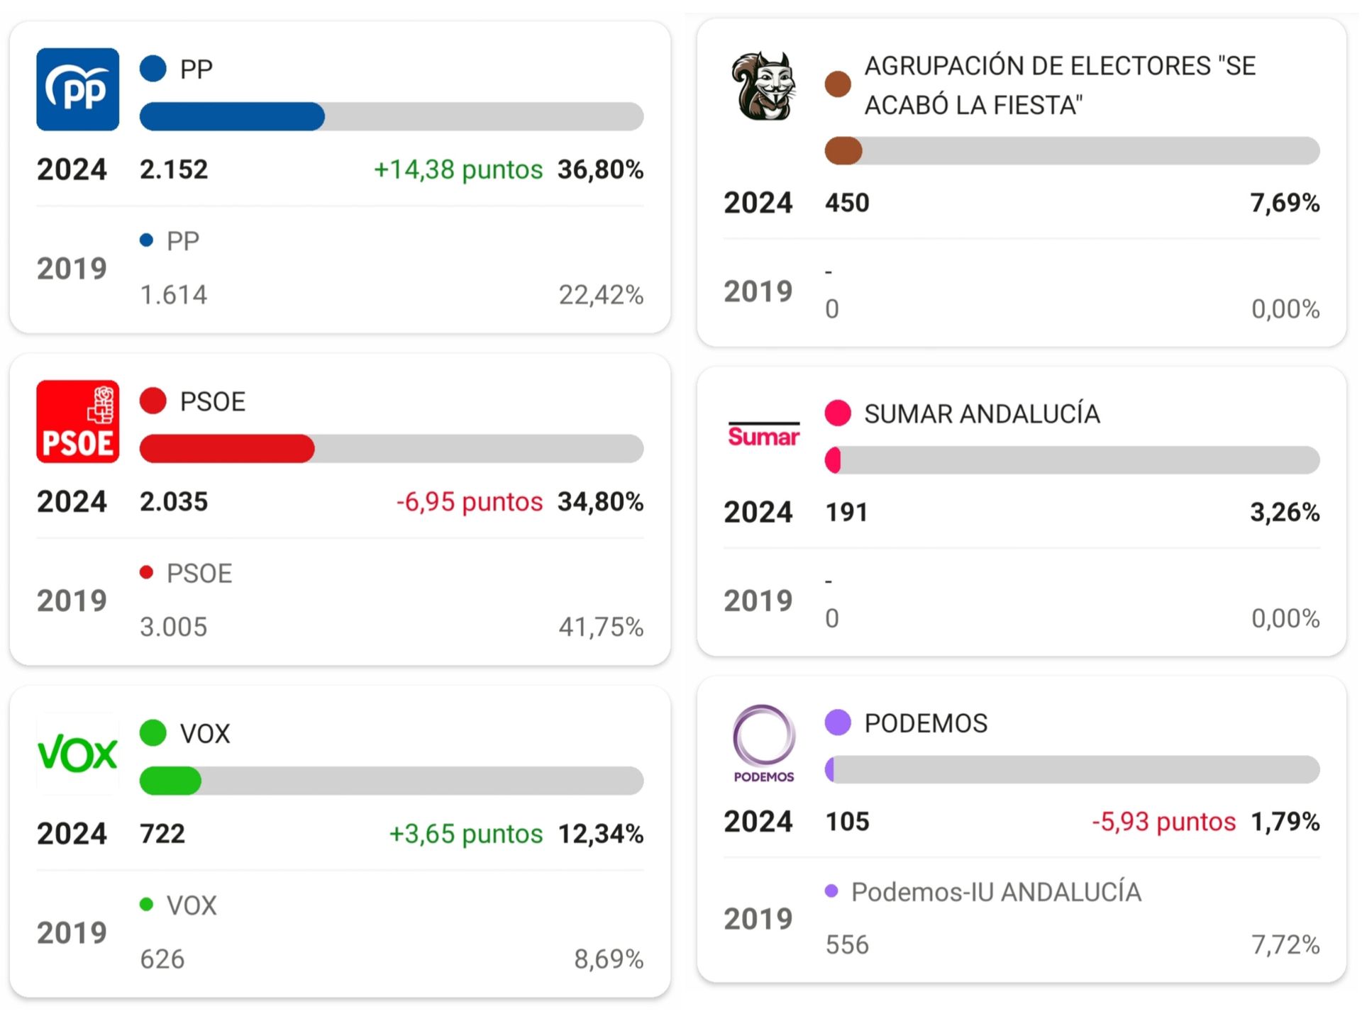Click the PSOE party logo
This screenshot has width=1362, height=1021.
click(x=78, y=421)
